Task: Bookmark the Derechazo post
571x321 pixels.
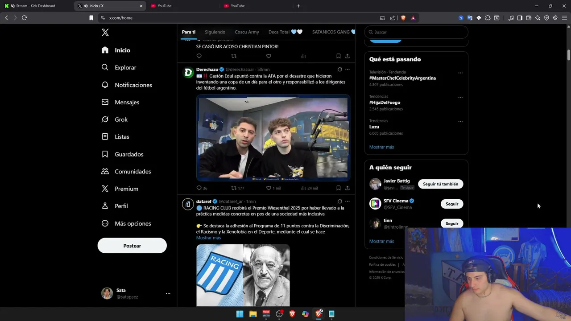Action: 338,188
